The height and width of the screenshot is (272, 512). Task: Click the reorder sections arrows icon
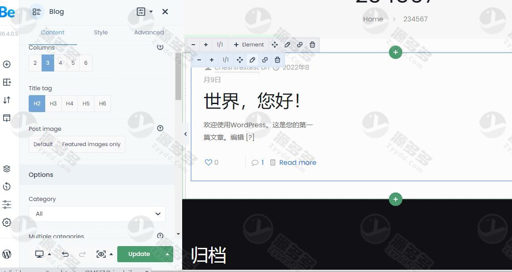pos(7,100)
